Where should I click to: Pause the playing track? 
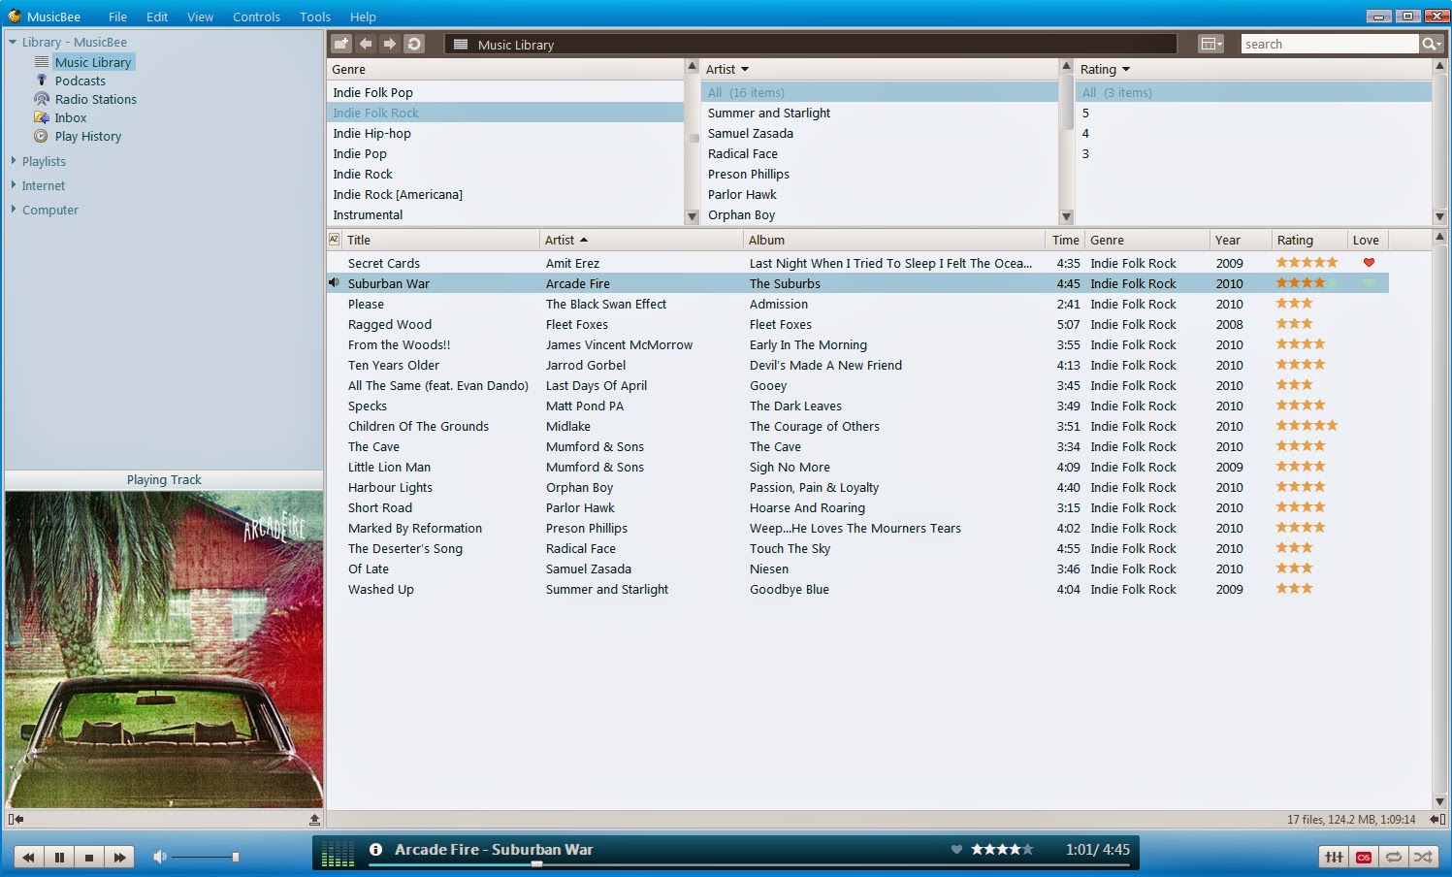pos(59,857)
